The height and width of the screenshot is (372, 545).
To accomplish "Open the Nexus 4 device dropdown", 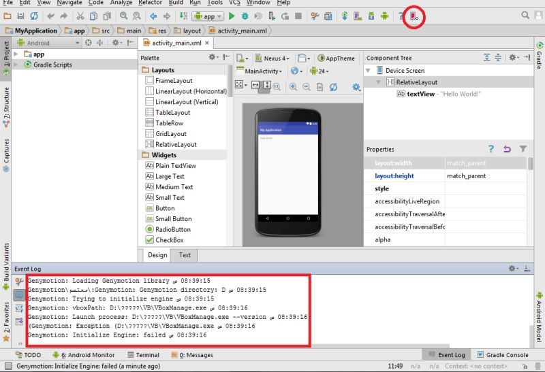I will (x=273, y=58).
